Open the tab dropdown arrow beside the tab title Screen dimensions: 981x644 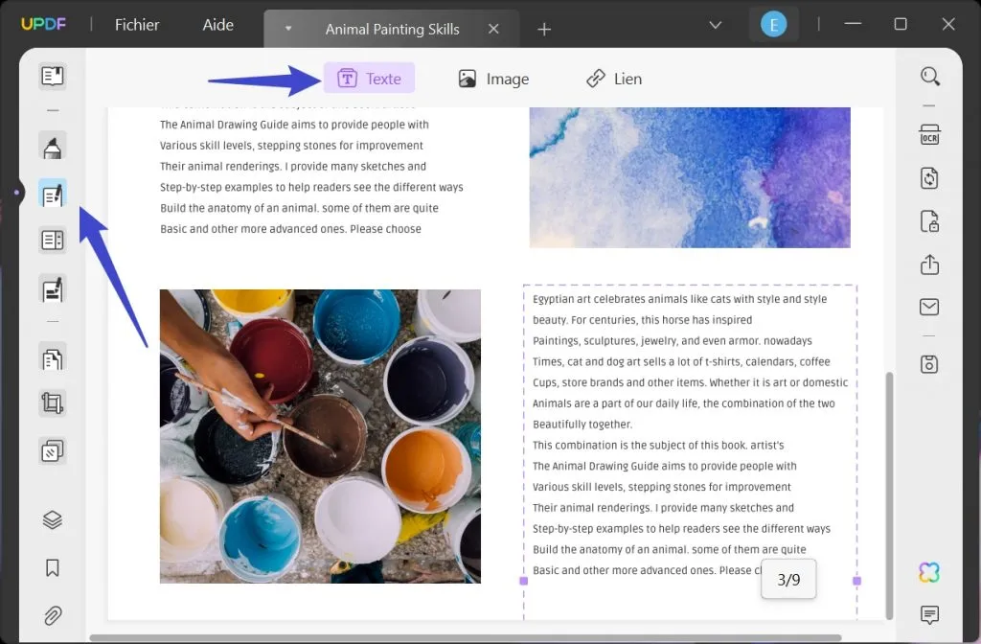coord(288,29)
